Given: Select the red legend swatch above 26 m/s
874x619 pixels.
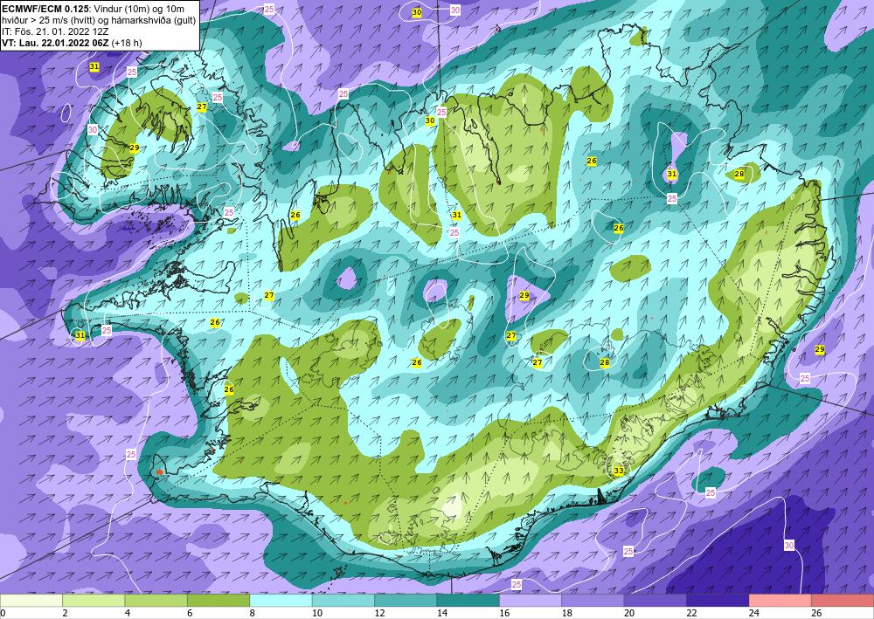Looking at the screenshot, I should pos(843,601).
